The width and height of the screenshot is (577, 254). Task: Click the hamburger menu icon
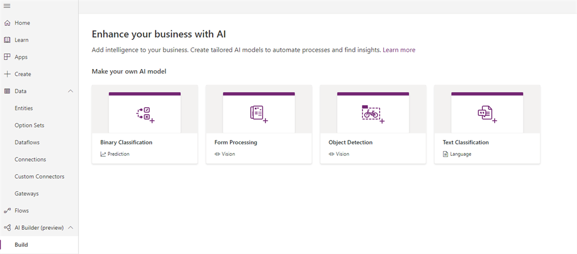(7, 6)
